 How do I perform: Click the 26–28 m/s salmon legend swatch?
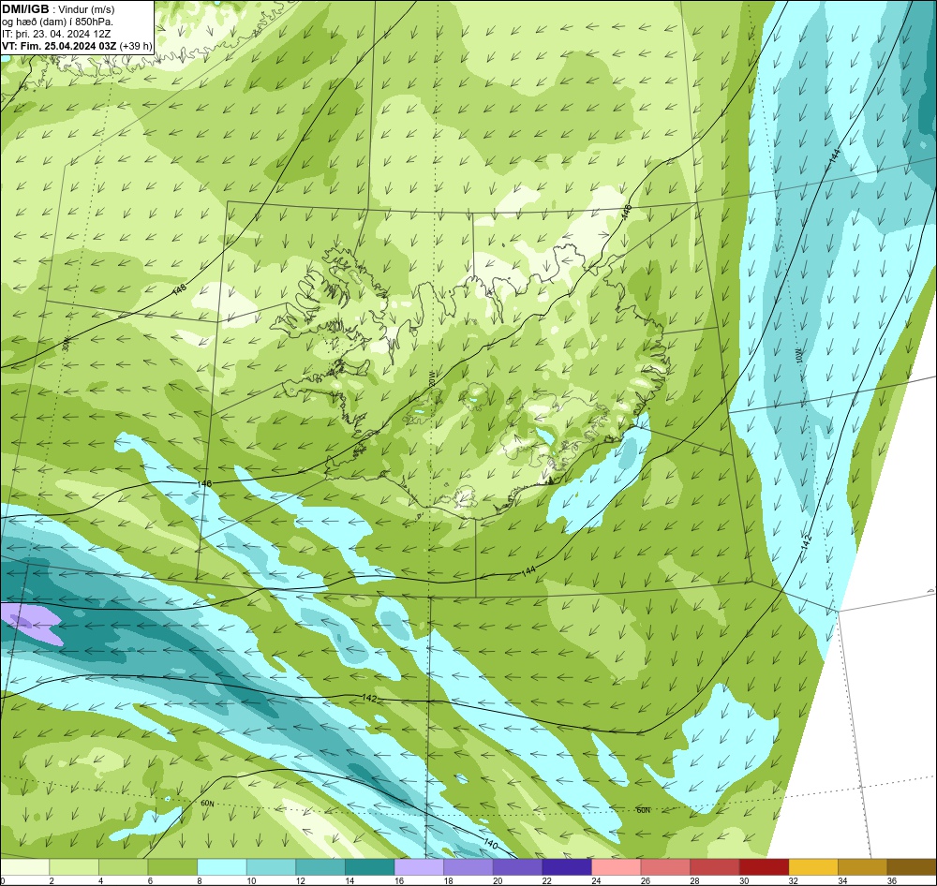pyautogui.click(x=665, y=867)
